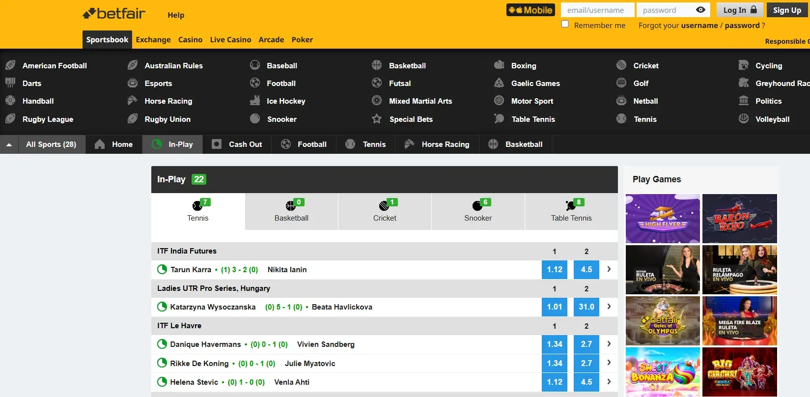Expand Katarzyna Wysoczanska match chevron

click(x=609, y=307)
